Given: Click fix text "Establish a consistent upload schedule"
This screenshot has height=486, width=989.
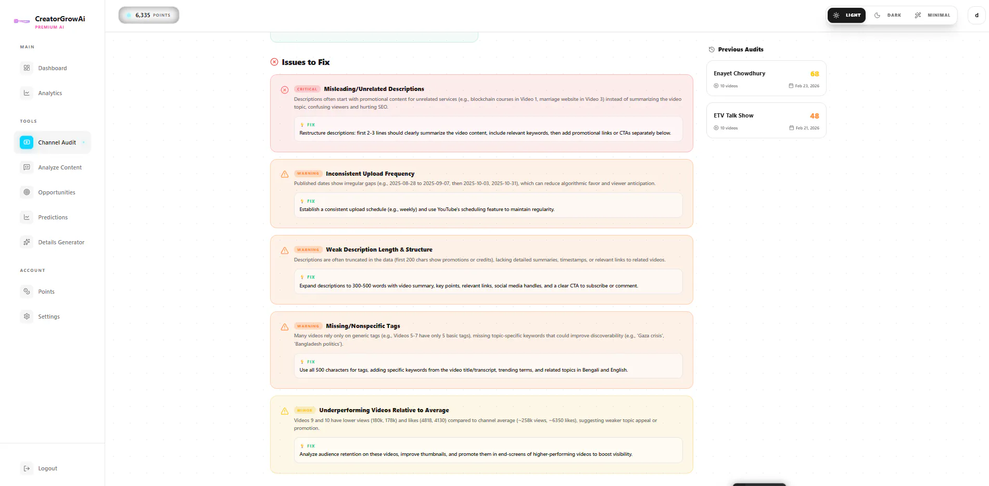Looking at the screenshot, I should pos(427,209).
